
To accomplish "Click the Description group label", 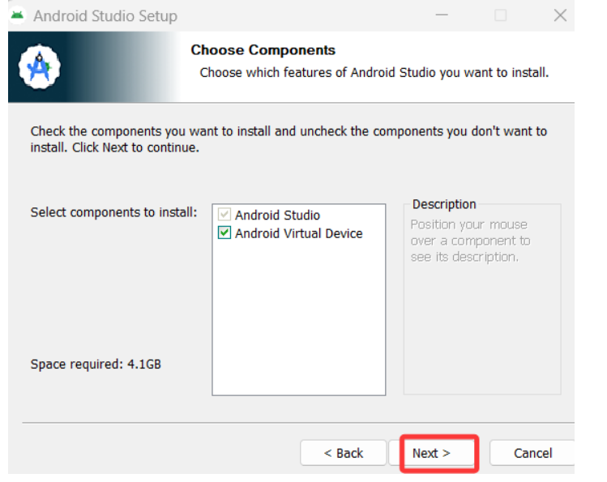I will (x=444, y=204).
